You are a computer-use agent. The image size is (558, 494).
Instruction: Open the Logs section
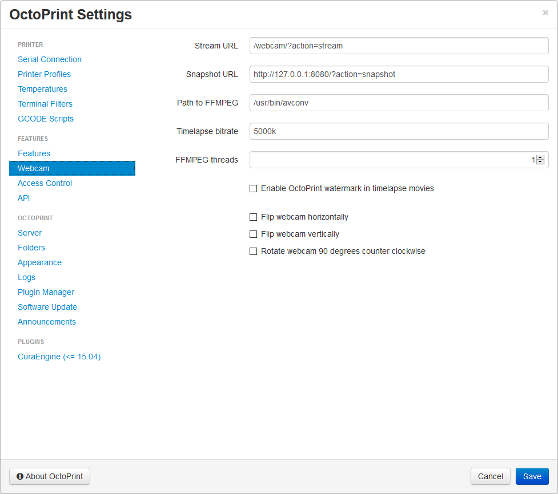[26, 277]
